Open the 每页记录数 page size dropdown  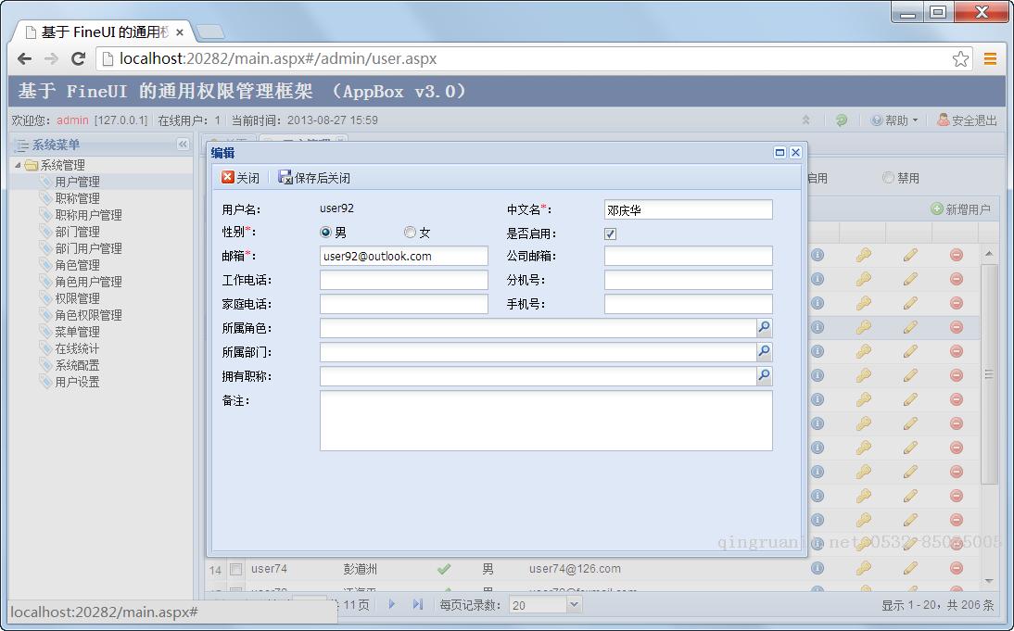576,602
